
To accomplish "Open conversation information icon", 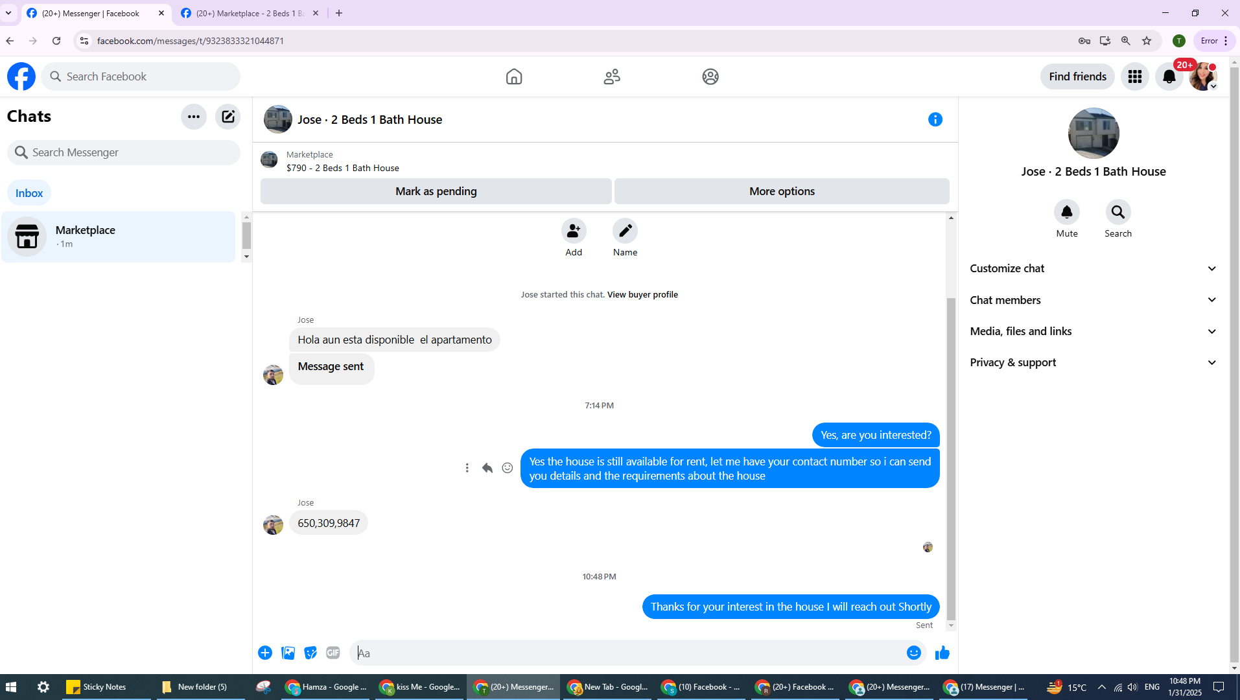I will [935, 119].
